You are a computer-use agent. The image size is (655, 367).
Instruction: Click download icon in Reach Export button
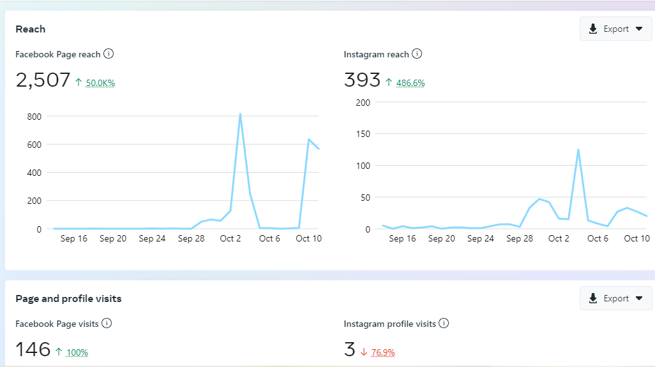pyautogui.click(x=593, y=29)
